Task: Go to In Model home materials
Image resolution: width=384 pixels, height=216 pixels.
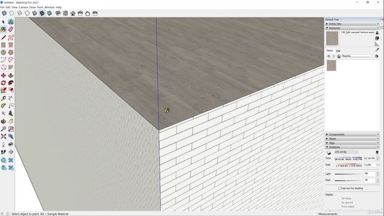Action: click(x=339, y=56)
